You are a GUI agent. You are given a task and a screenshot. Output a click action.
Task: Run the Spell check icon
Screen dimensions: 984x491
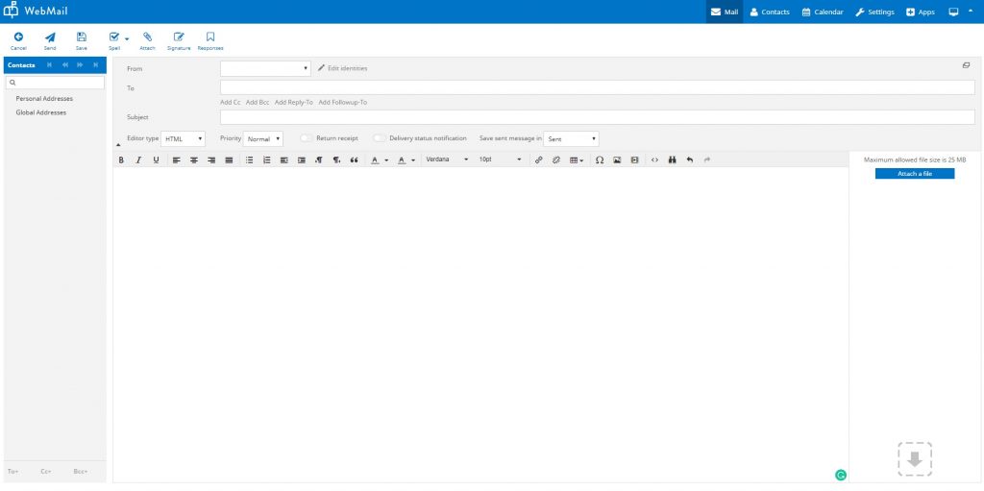pyautogui.click(x=114, y=37)
